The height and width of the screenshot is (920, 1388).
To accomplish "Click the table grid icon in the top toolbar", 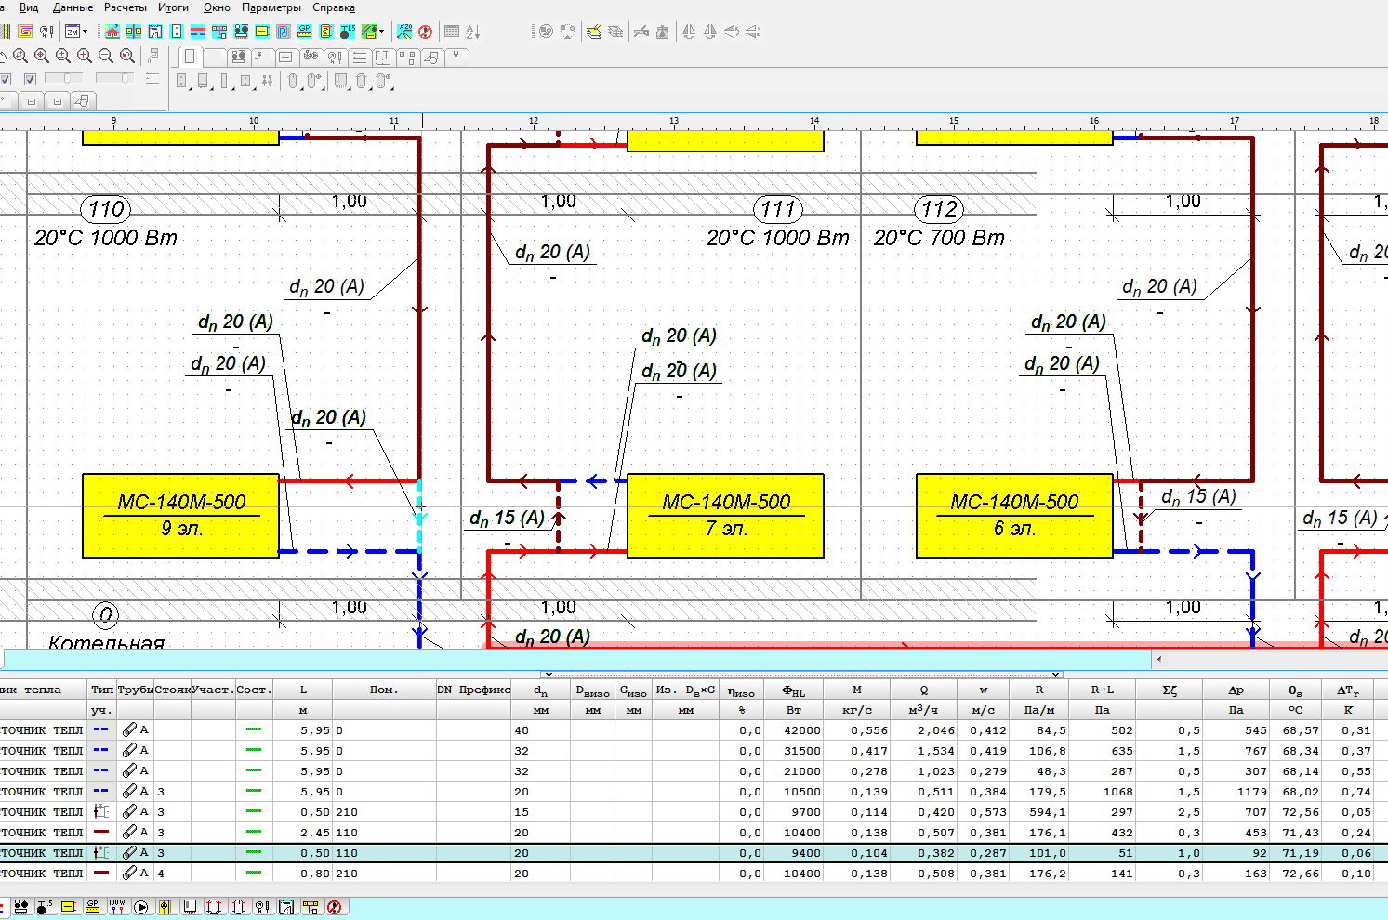I will coord(452,32).
